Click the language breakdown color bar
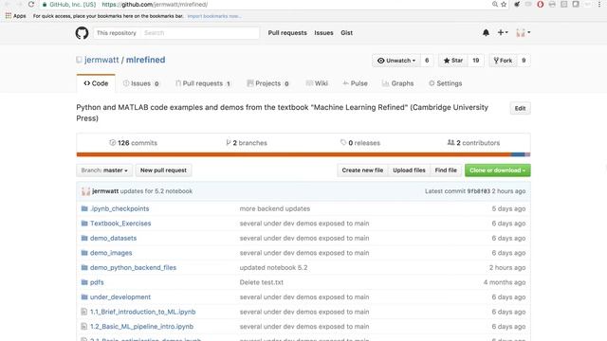The image size is (607, 341). point(303,154)
